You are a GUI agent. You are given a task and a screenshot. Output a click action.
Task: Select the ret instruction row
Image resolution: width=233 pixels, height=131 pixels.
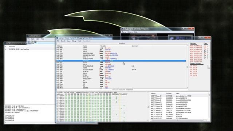pyautogui.click(x=121, y=88)
